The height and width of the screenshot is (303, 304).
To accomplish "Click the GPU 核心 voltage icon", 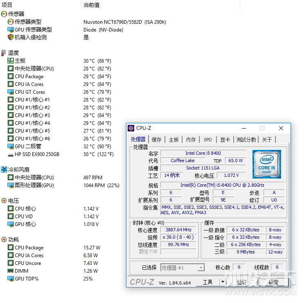I will (11, 224).
